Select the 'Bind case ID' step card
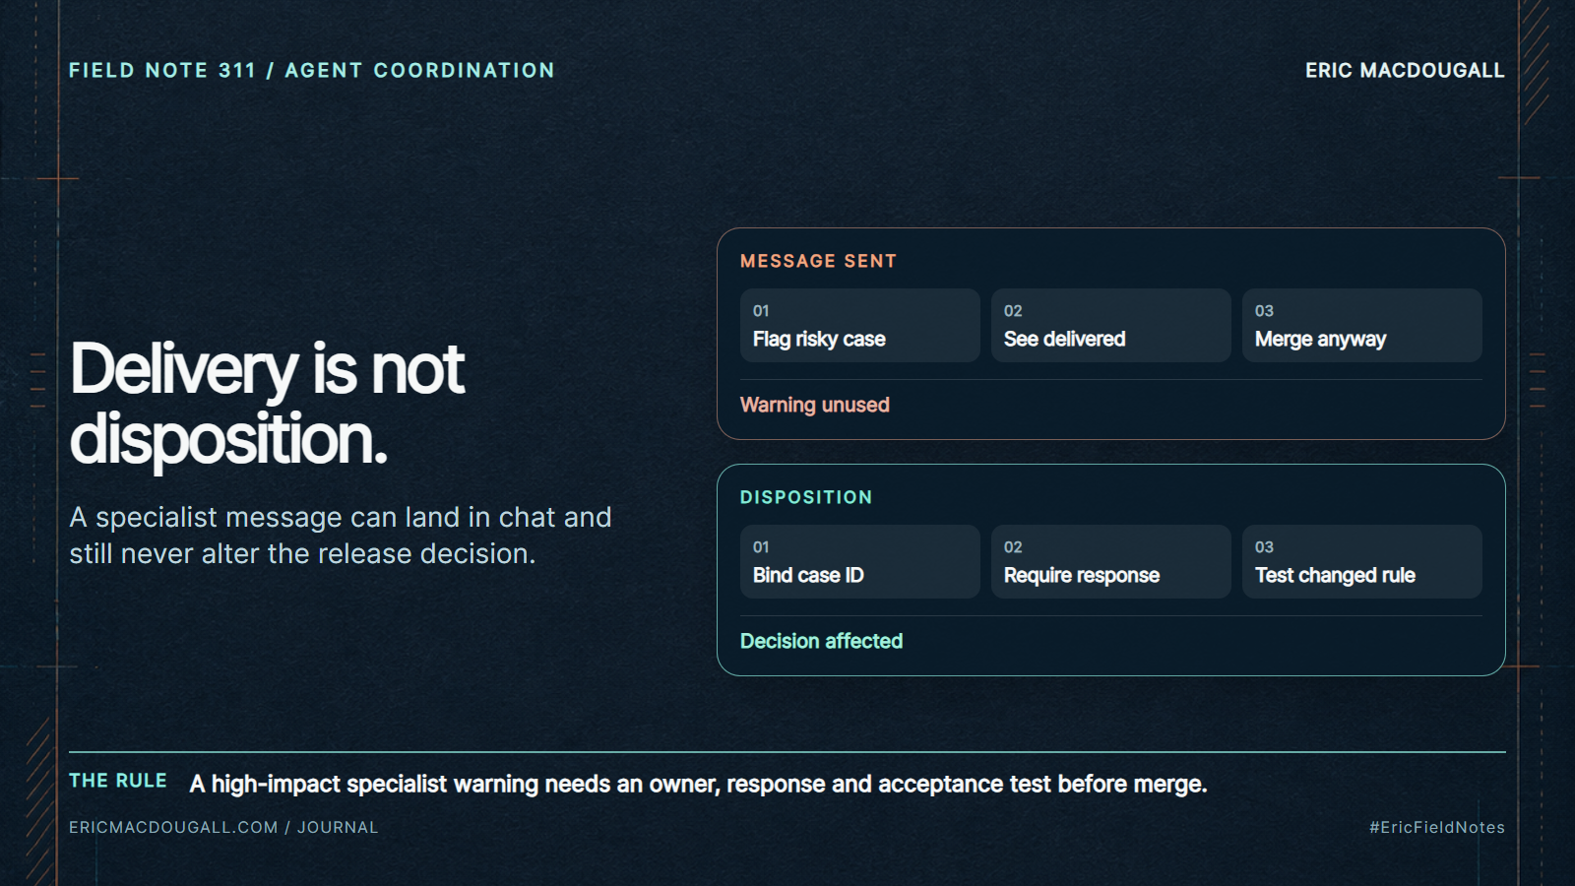1575x886 pixels. click(x=859, y=561)
